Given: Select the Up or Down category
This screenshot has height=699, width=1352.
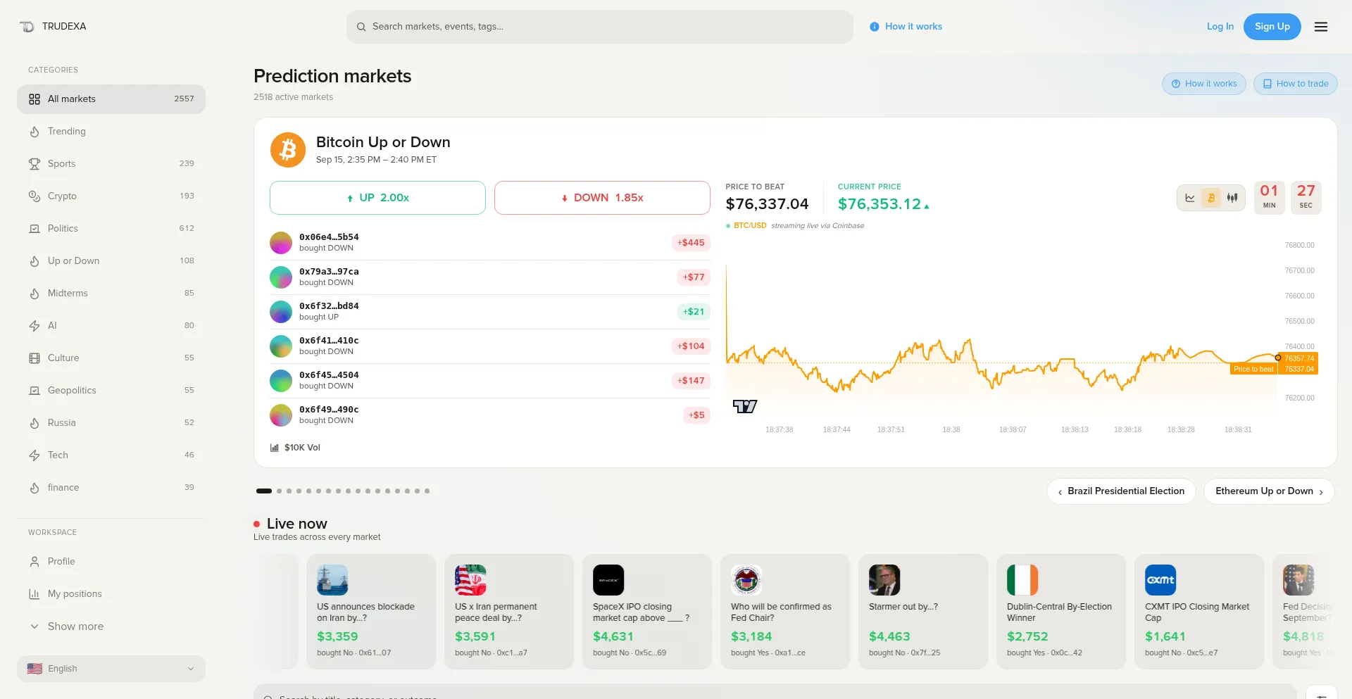Looking at the screenshot, I should (x=111, y=261).
